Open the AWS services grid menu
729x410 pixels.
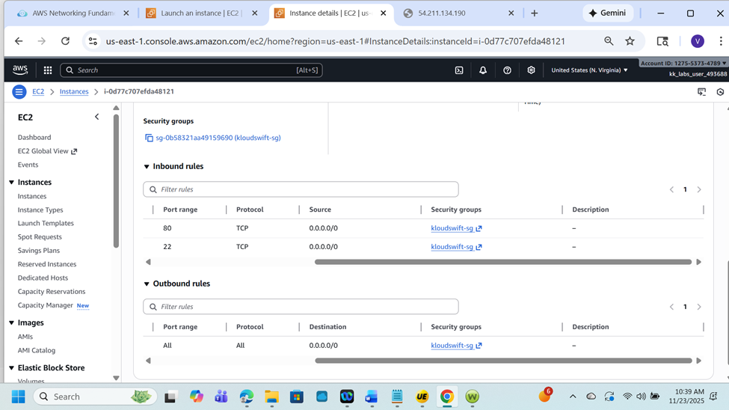pos(47,70)
